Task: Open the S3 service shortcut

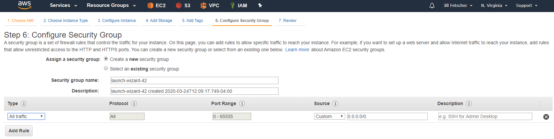Action: coord(183,5)
